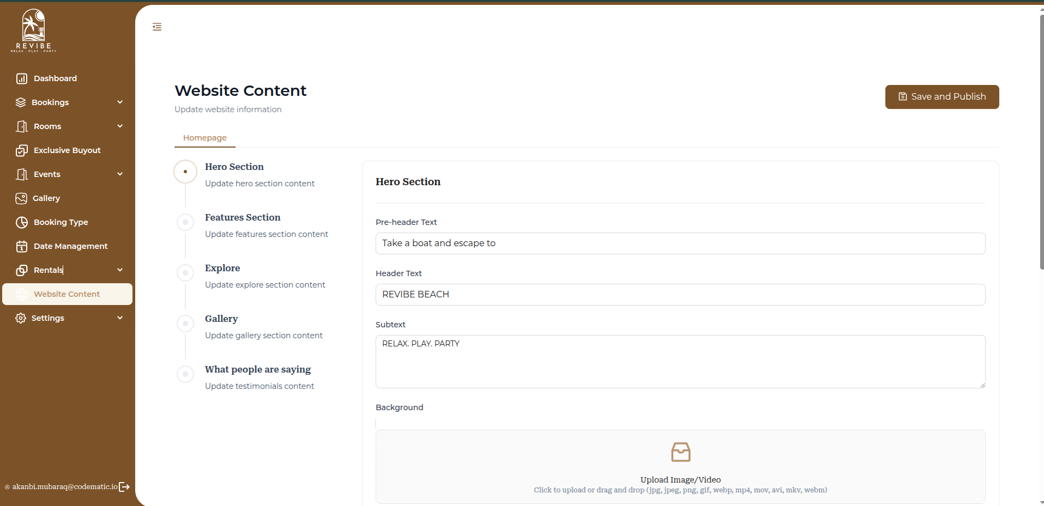Viewport: 1044px width, 506px height.
Task: Click the Rentals icon
Action: point(22,270)
